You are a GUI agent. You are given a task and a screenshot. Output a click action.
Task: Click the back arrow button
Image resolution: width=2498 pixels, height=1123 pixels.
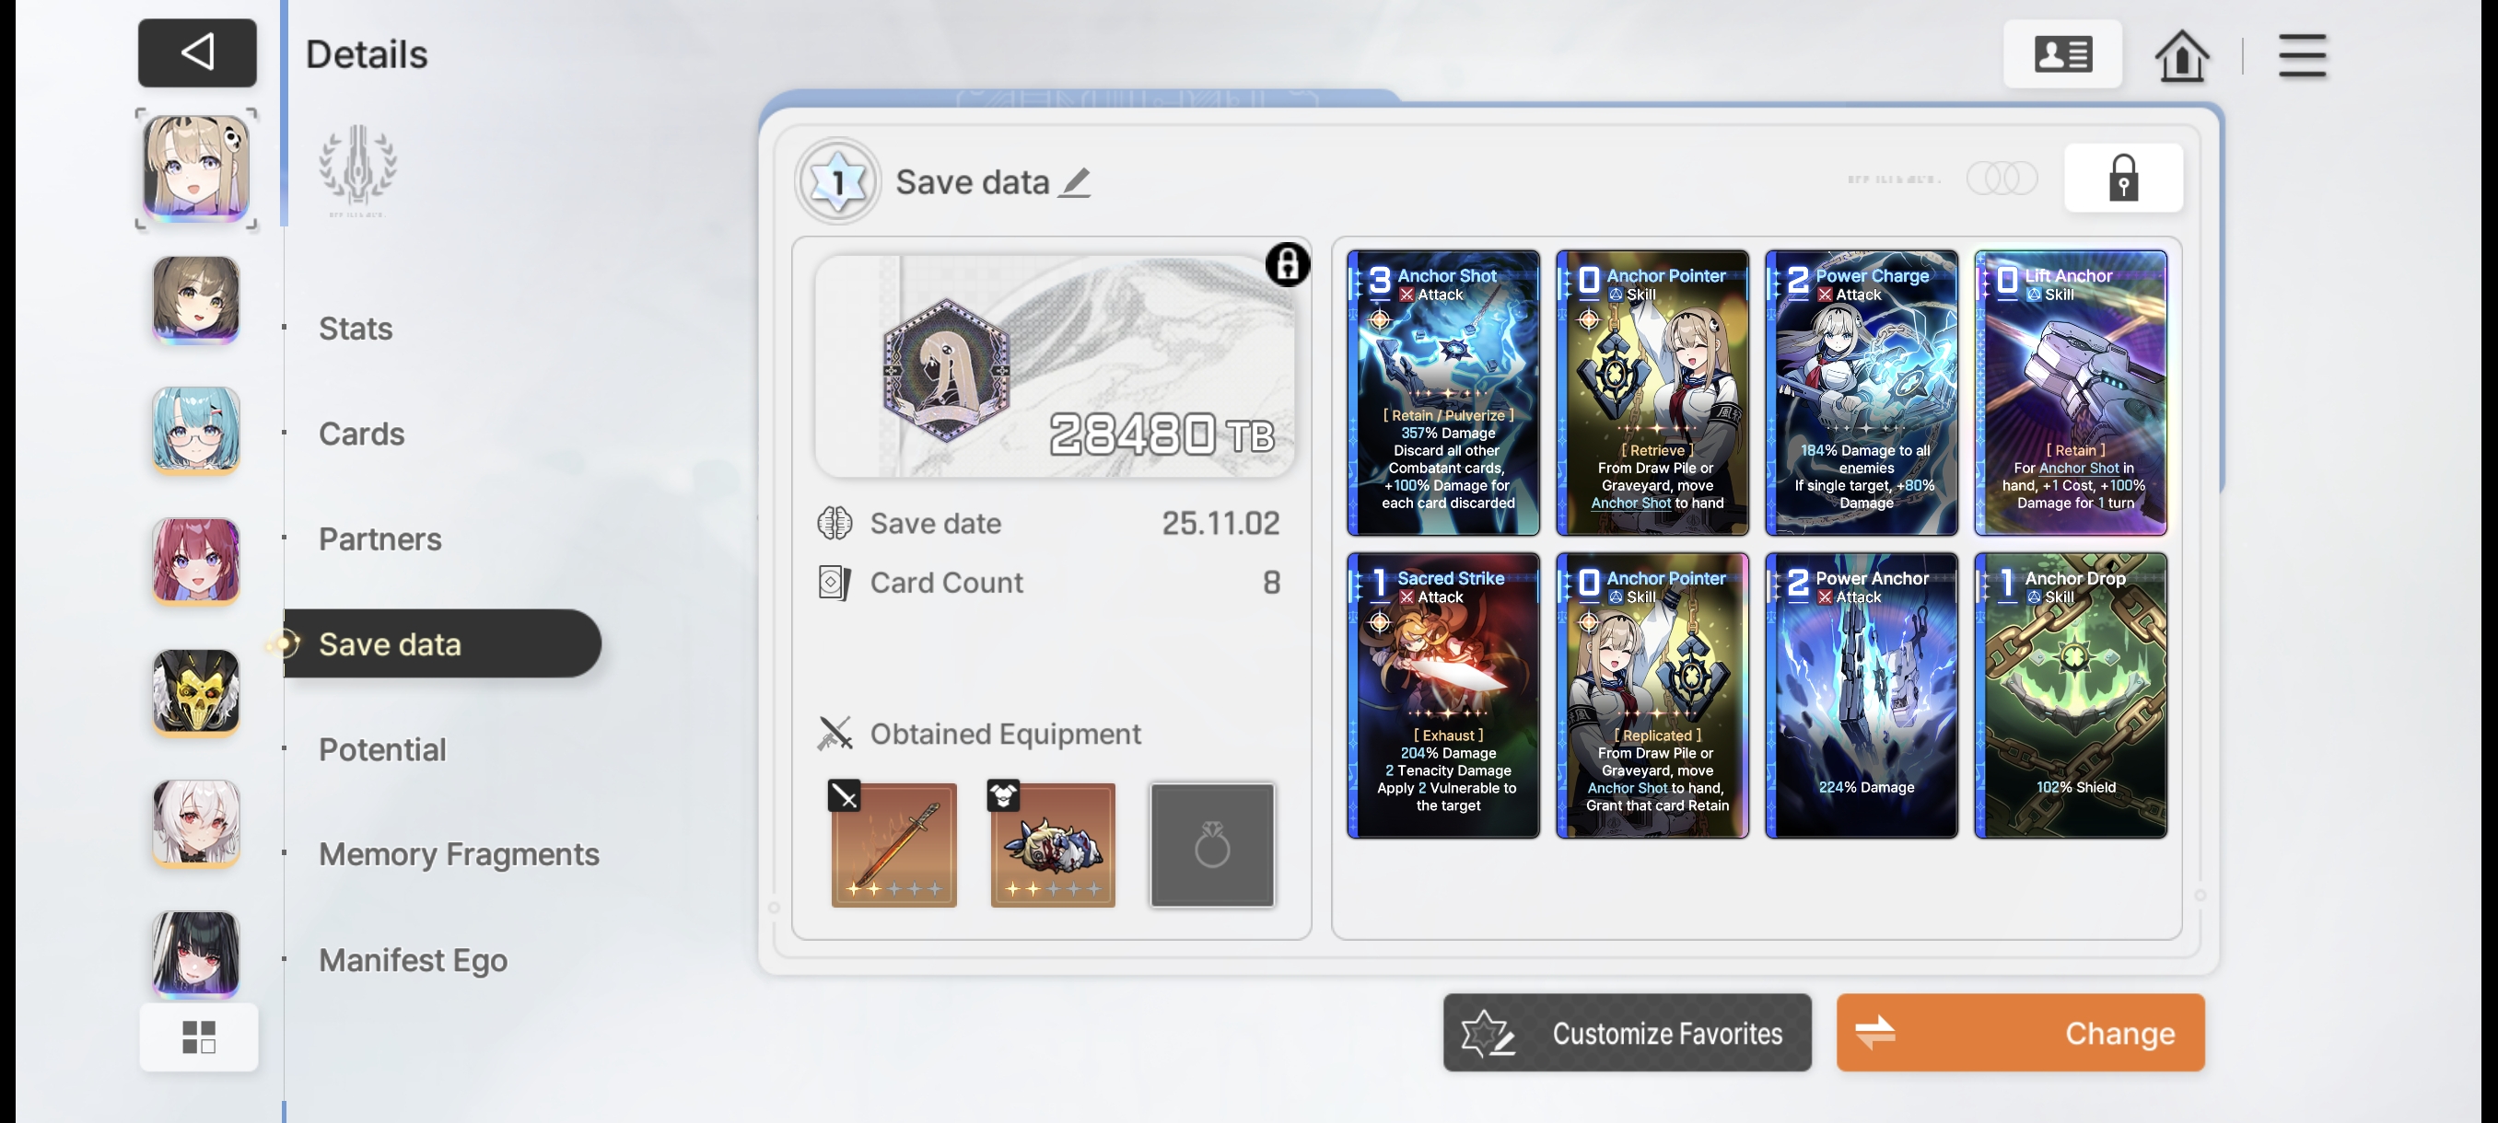(197, 52)
